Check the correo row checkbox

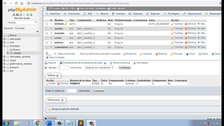47,38
